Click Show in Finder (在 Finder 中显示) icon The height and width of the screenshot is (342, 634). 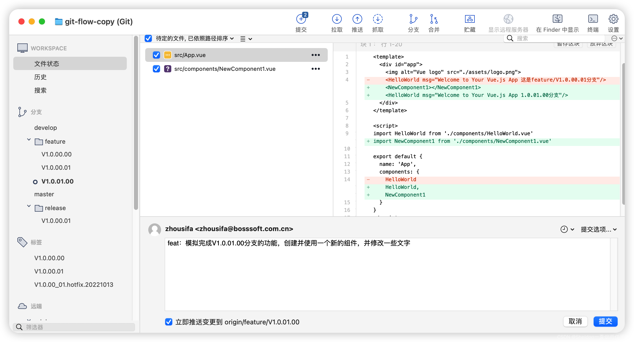[x=557, y=19]
